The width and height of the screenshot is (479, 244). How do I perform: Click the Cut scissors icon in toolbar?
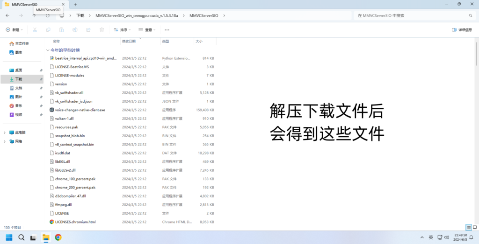point(35,30)
